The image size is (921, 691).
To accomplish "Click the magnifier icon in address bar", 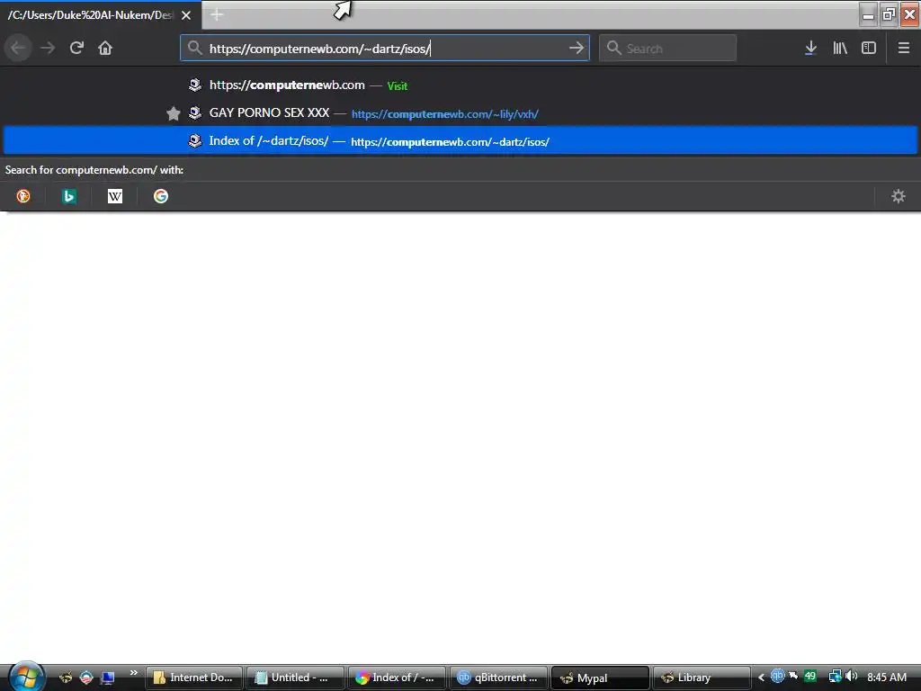I will (195, 49).
